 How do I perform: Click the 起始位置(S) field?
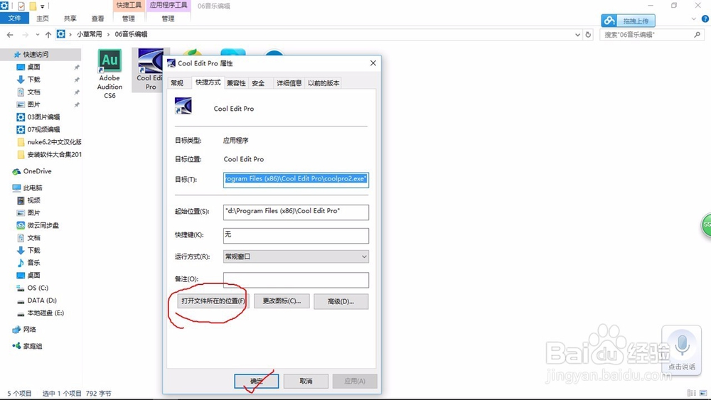click(x=296, y=212)
